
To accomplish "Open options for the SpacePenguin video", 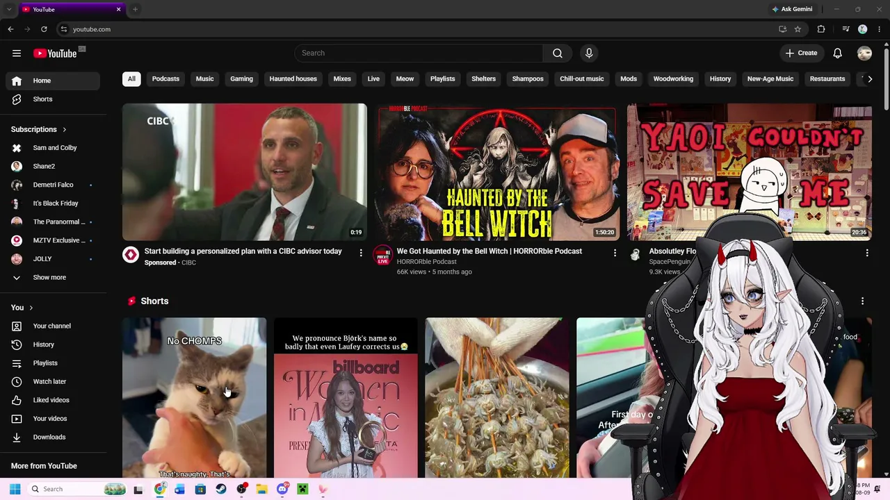I will tap(867, 253).
